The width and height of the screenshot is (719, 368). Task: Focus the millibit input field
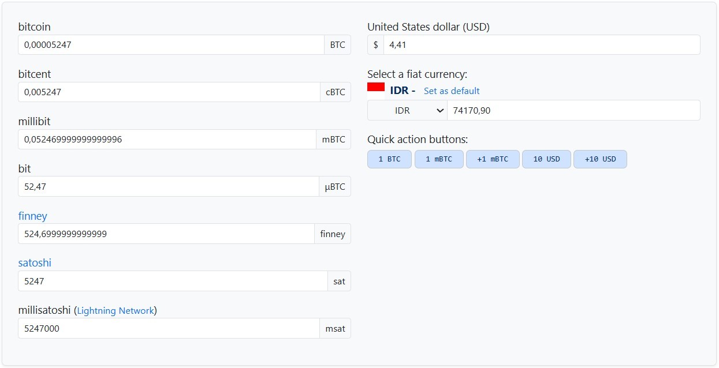coord(167,139)
